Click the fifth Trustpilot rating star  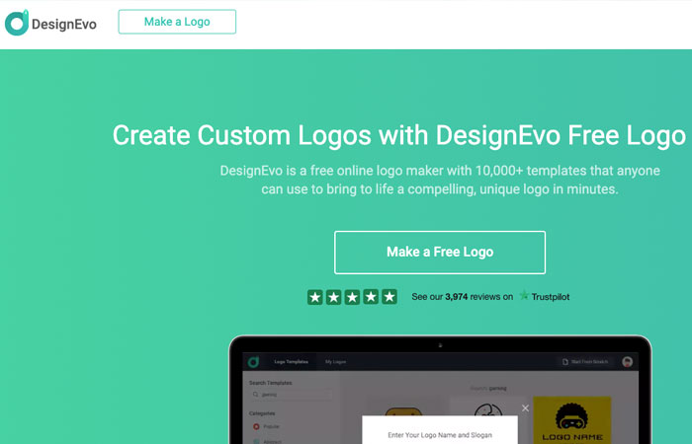[x=389, y=297]
